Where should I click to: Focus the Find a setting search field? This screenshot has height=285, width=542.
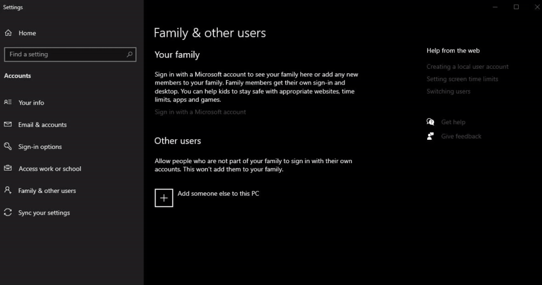[65, 54]
